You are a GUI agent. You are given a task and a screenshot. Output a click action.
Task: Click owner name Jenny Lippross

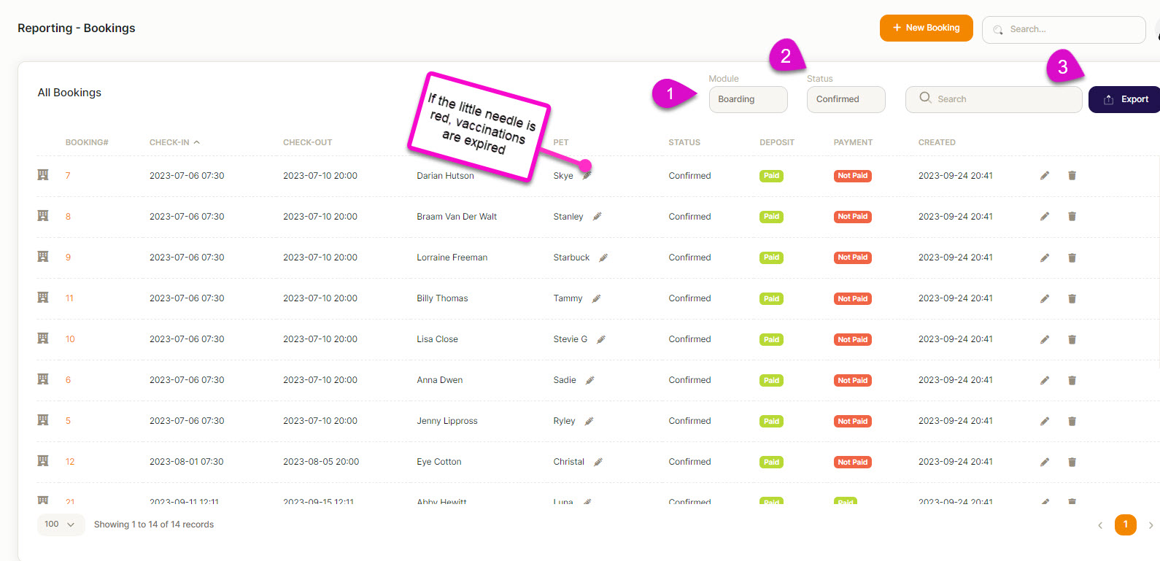tap(447, 421)
